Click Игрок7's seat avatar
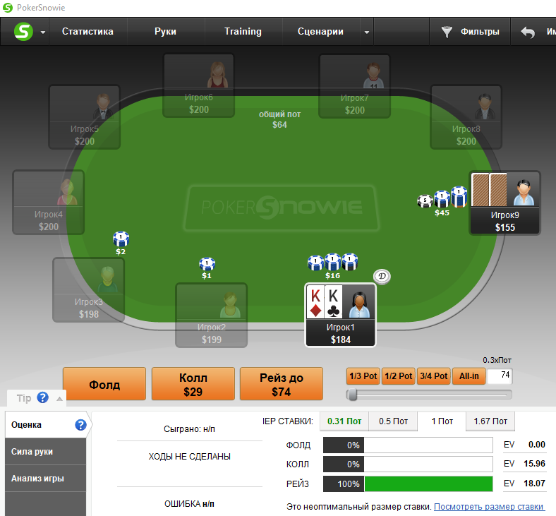 (x=373, y=76)
